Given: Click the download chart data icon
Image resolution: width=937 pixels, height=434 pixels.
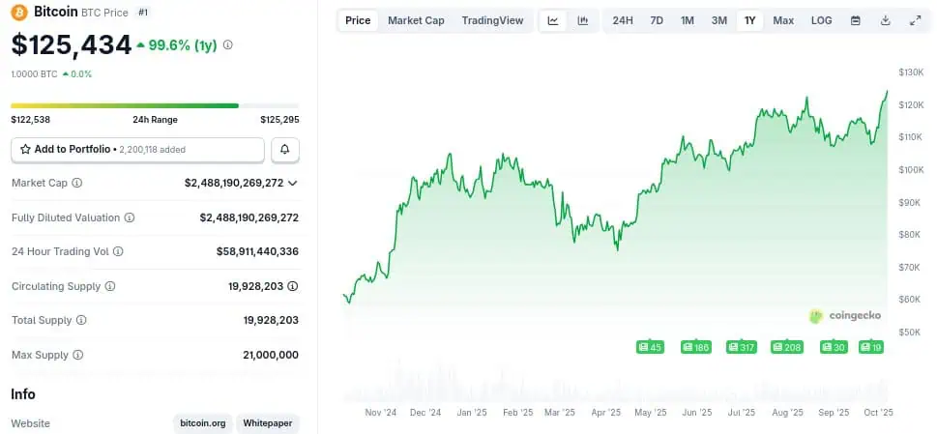Looking at the screenshot, I should pyautogui.click(x=885, y=20).
